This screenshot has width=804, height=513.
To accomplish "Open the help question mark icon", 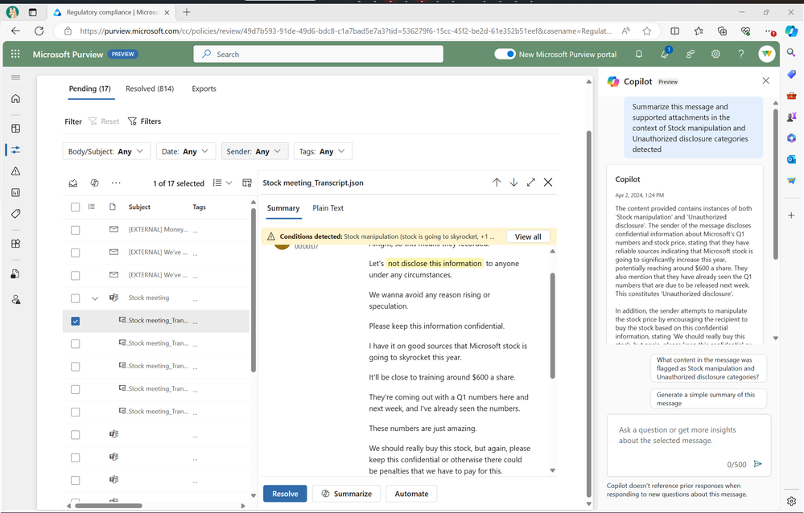I will pyautogui.click(x=741, y=54).
